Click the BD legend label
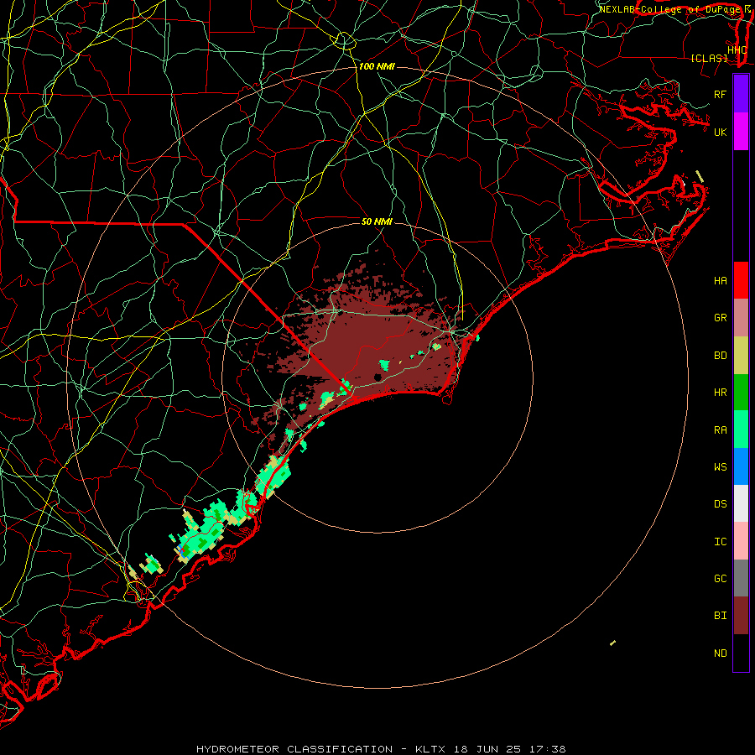The height and width of the screenshot is (755, 755). coord(720,356)
